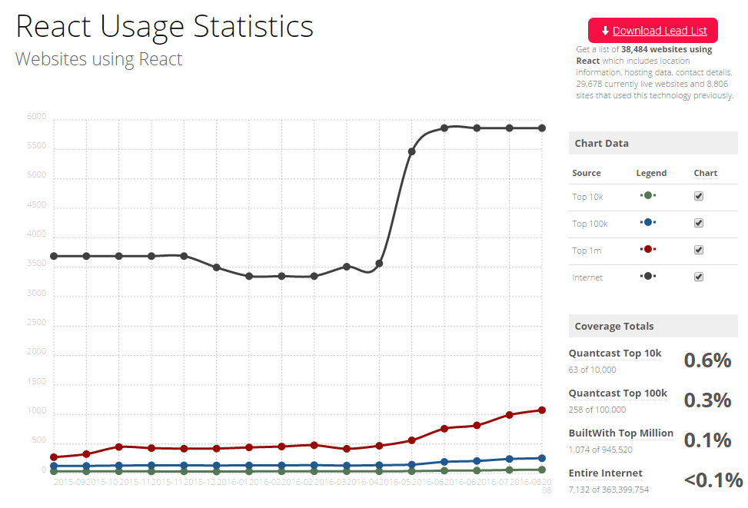
Task: Toggle the Top 100k chart checkbox
Action: [699, 223]
